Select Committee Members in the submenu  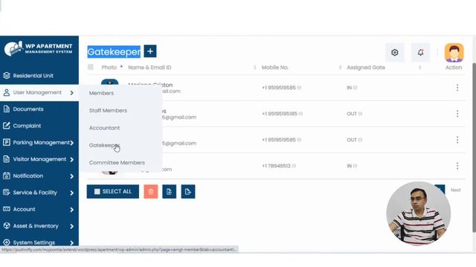[x=117, y=162]
